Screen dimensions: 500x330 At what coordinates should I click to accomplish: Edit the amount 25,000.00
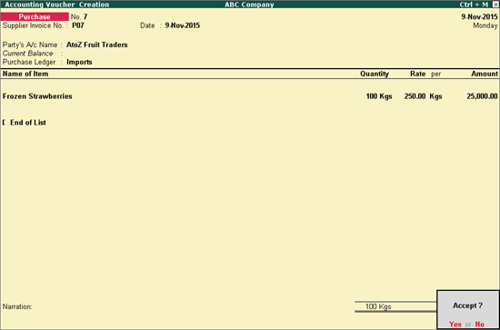point(482,96)
